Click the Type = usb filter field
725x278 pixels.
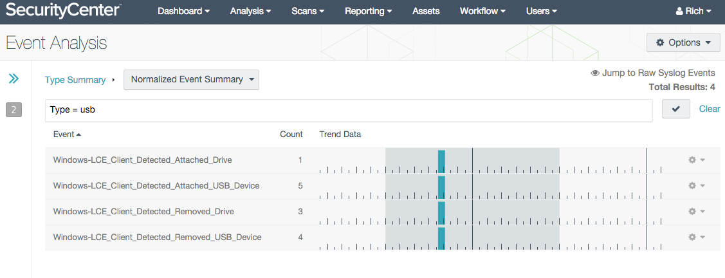coord(349,110)
